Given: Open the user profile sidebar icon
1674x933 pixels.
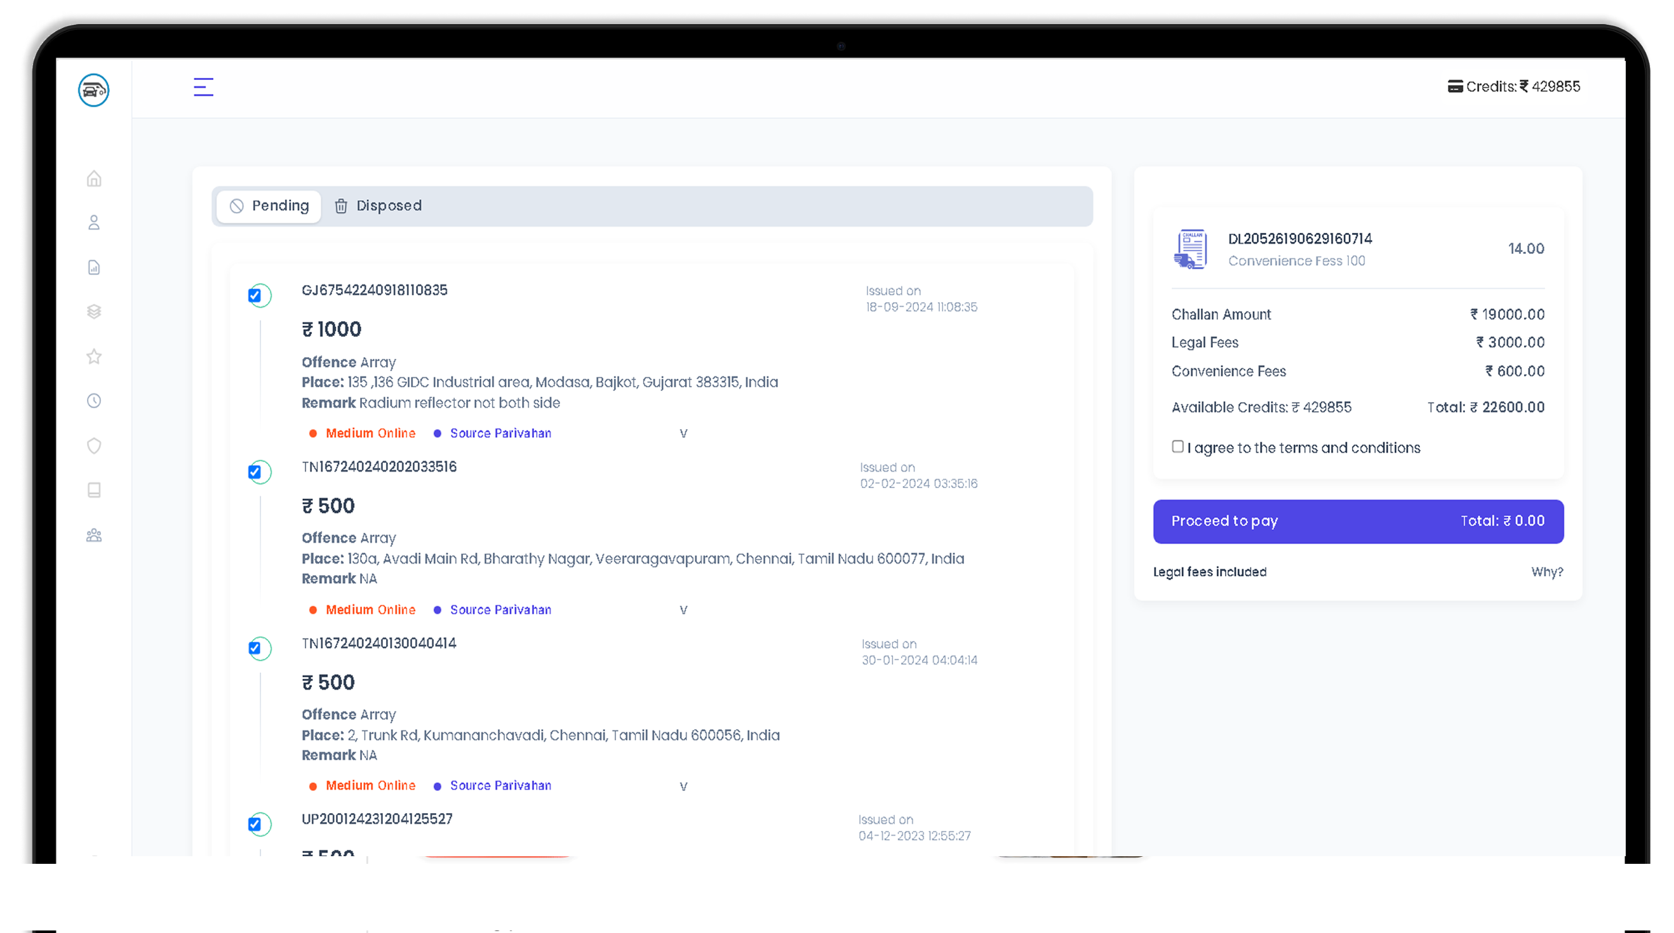Looking at the screenshot, I should click(x=94, y=223).
